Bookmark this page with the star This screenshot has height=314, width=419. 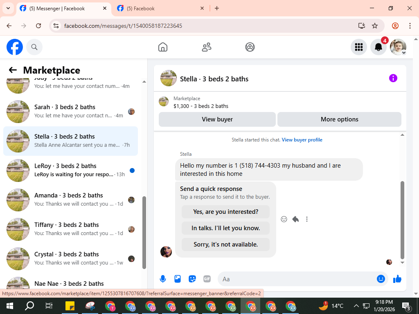[375, 26]
